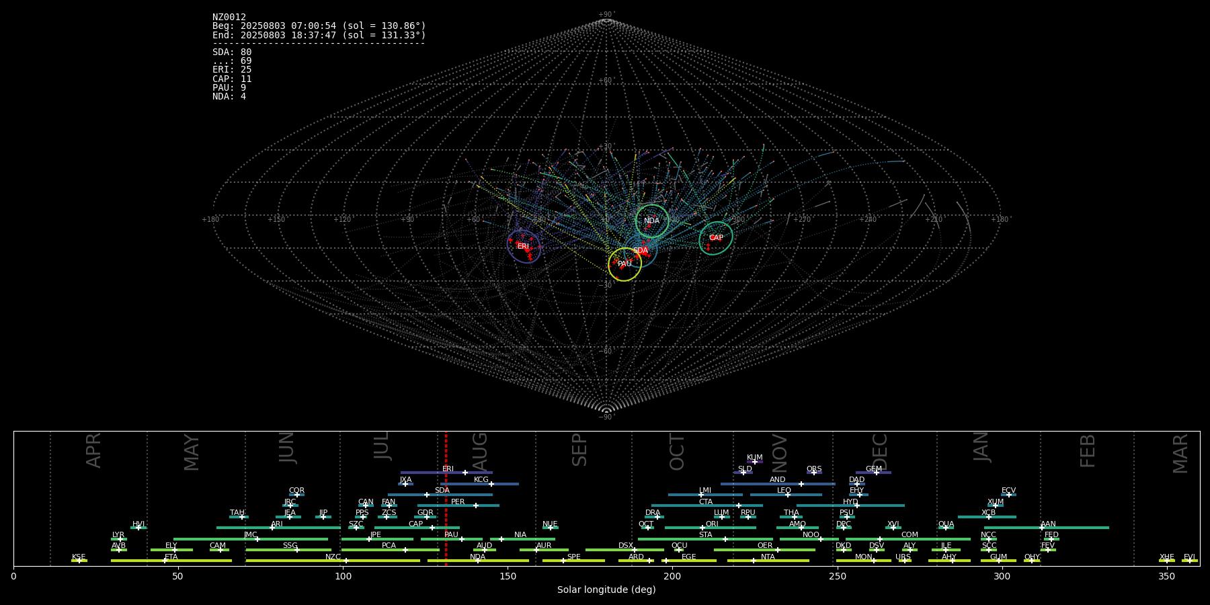Click the 150 tick on solar longitude axis

tap(508, 577)
